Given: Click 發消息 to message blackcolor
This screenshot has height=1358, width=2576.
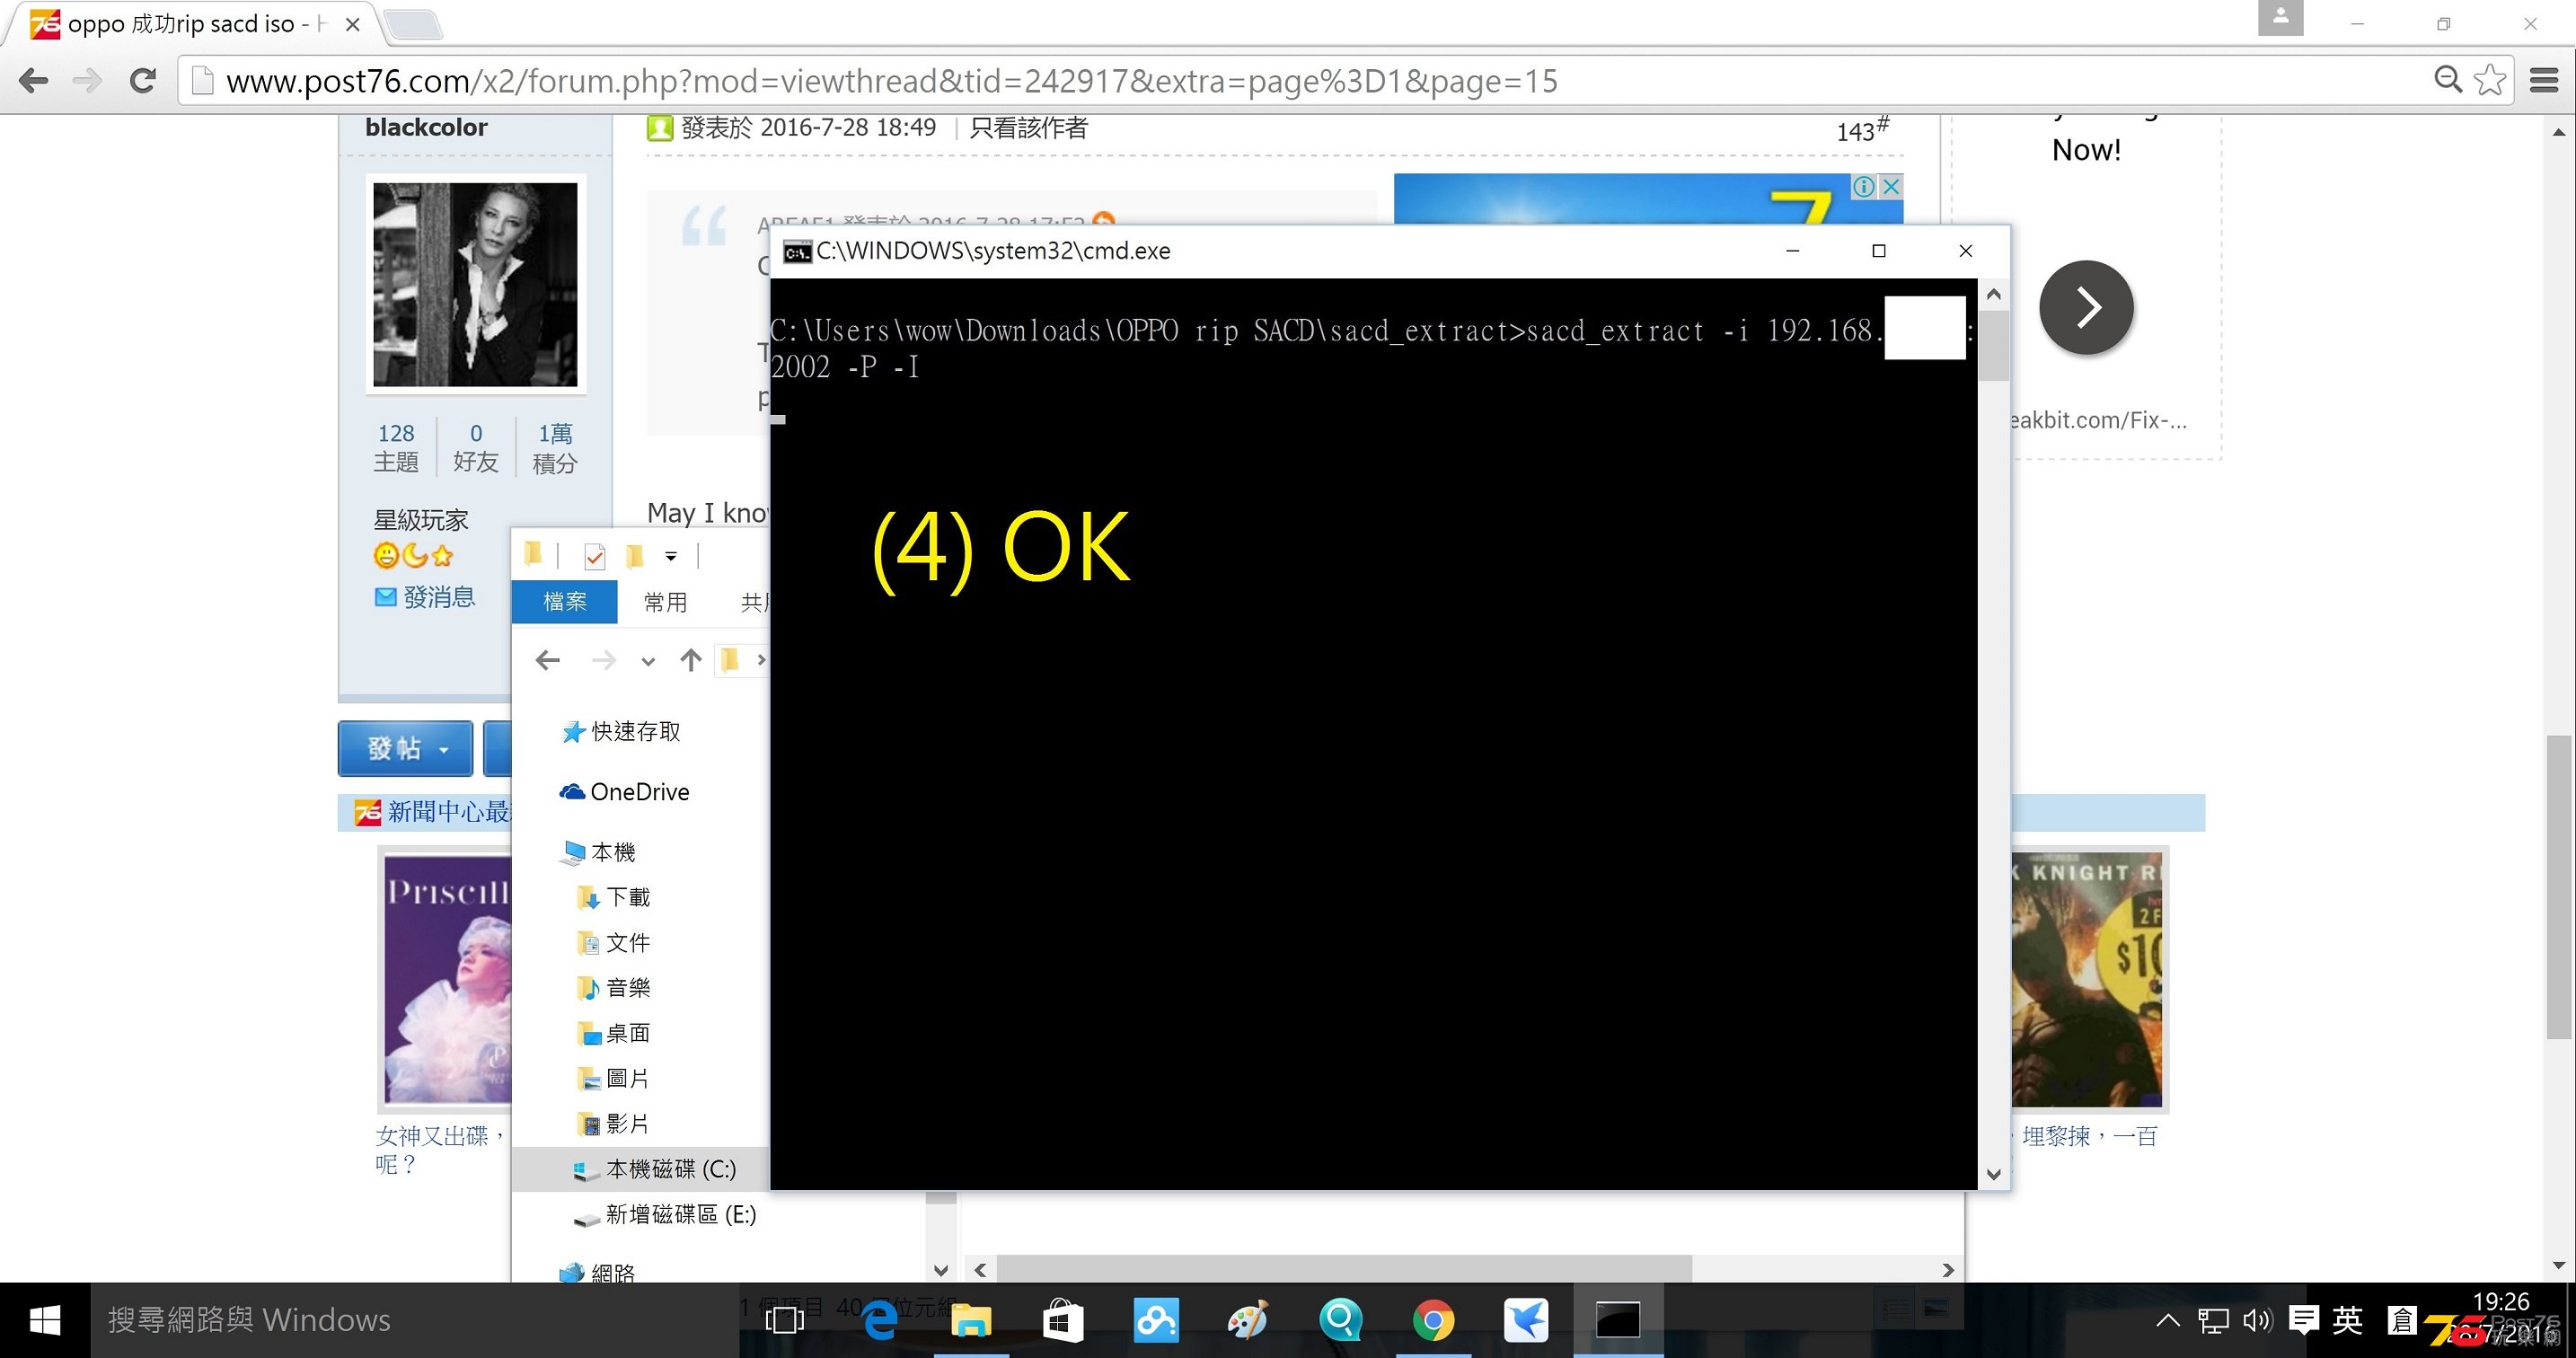Looking at the screenshot, I should click(x=425, y=597).
